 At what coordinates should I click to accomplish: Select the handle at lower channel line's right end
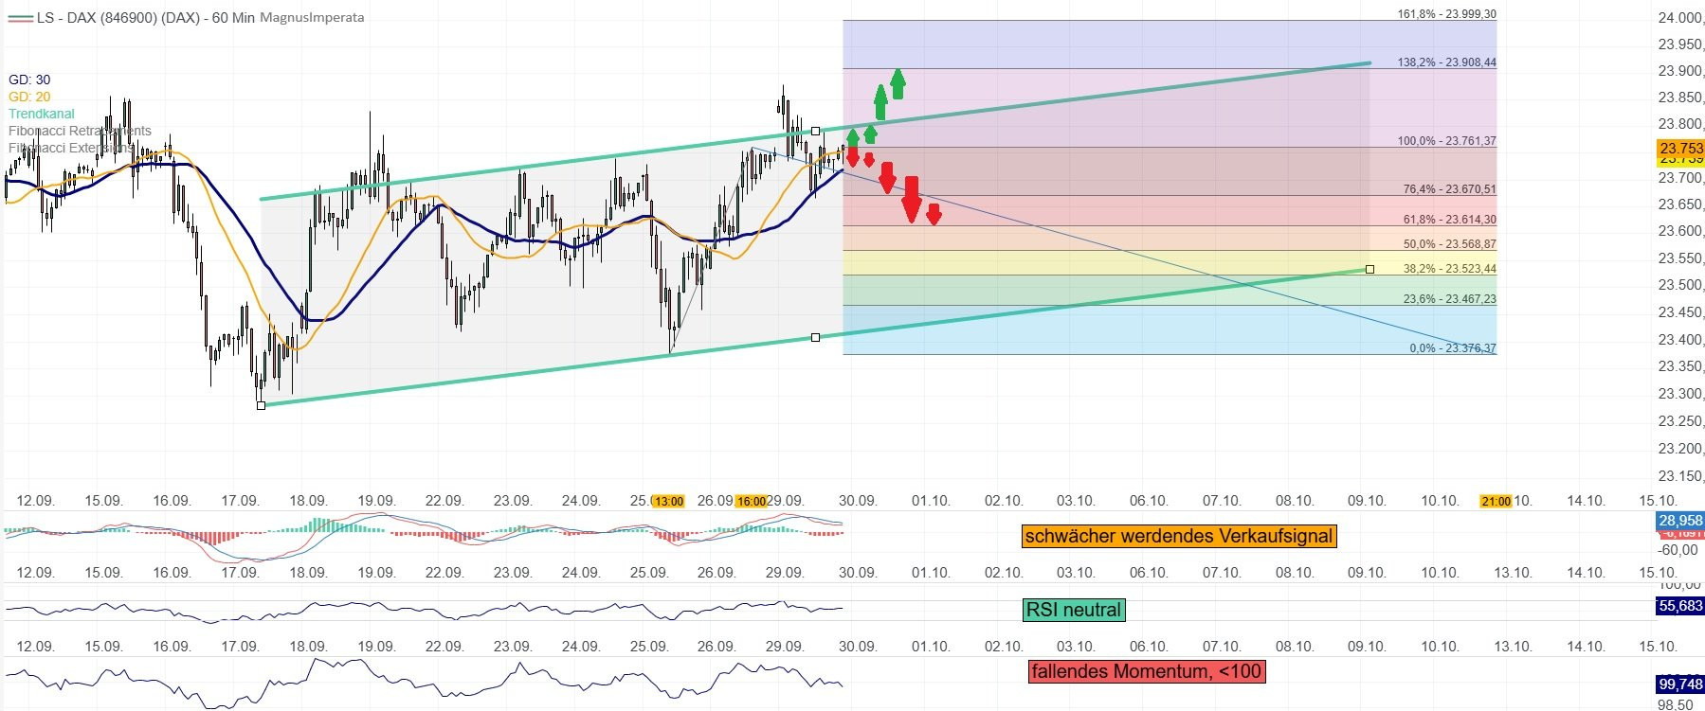1369,270
